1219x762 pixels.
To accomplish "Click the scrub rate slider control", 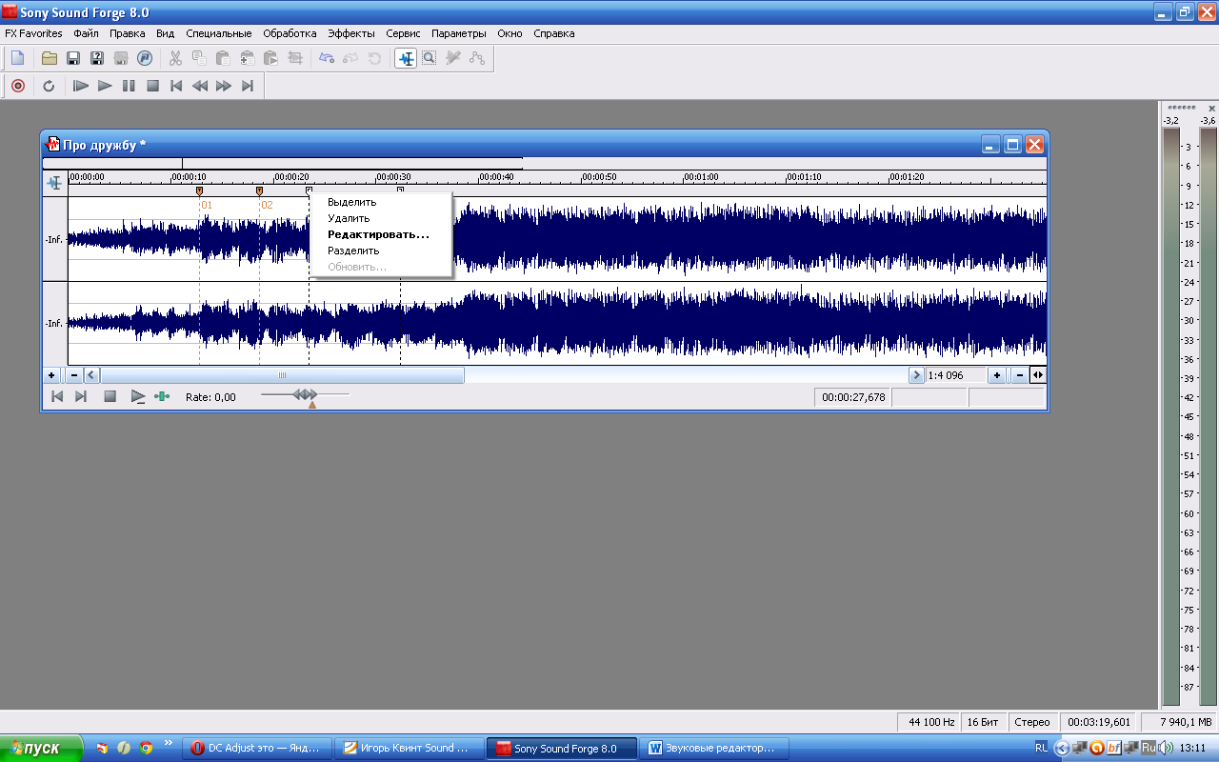I will [x=305, y=394].
